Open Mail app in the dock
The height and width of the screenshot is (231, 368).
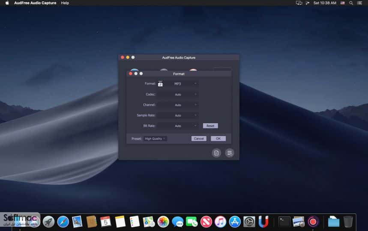tap(77, 222)
